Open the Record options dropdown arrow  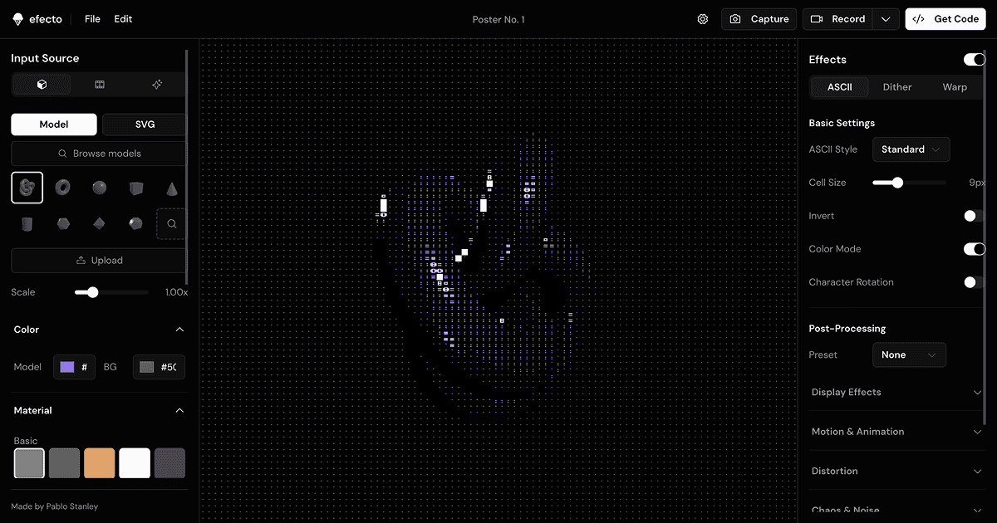pos(886,19)
